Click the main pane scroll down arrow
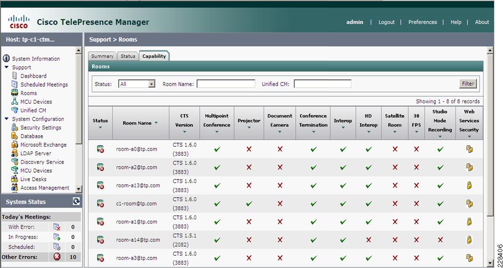This screenshot has height=268, width=503. pos(490,264)
